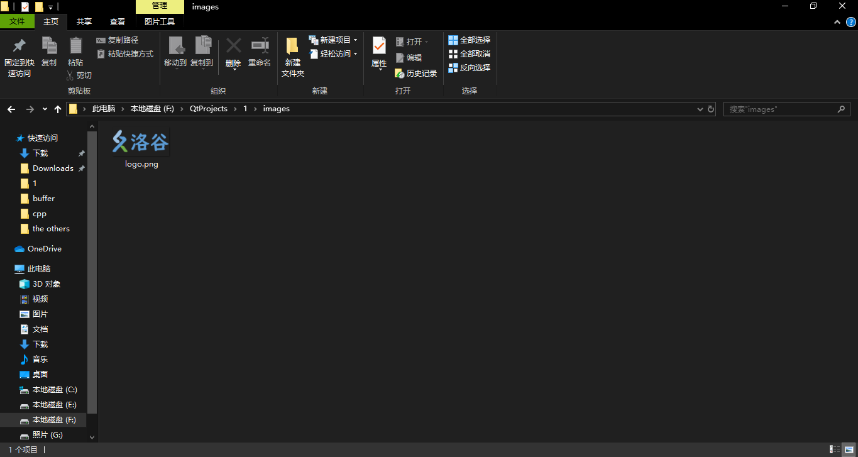Switch to details view in status bar
The height and width of the screenshot is (457, 858).
click(835, 449)
